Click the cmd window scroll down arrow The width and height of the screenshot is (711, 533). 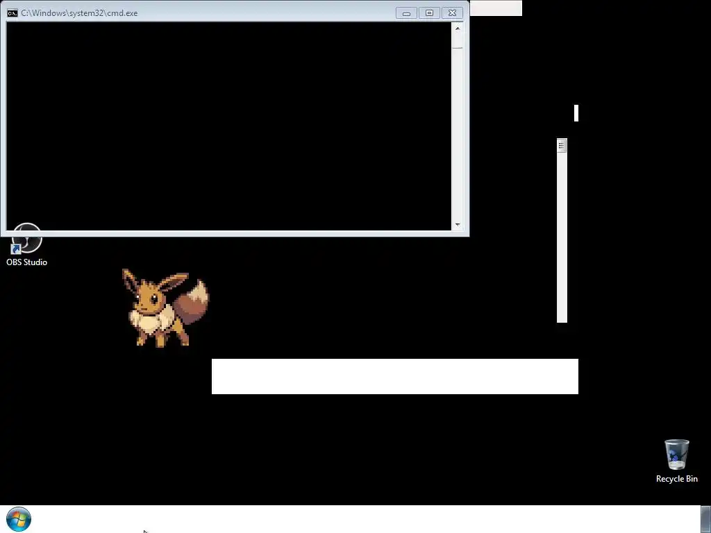coord(457,225)
